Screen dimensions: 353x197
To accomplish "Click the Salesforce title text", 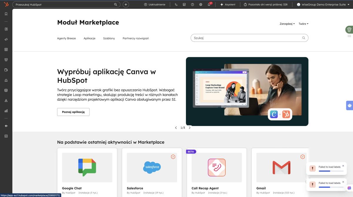I will 135,188.
